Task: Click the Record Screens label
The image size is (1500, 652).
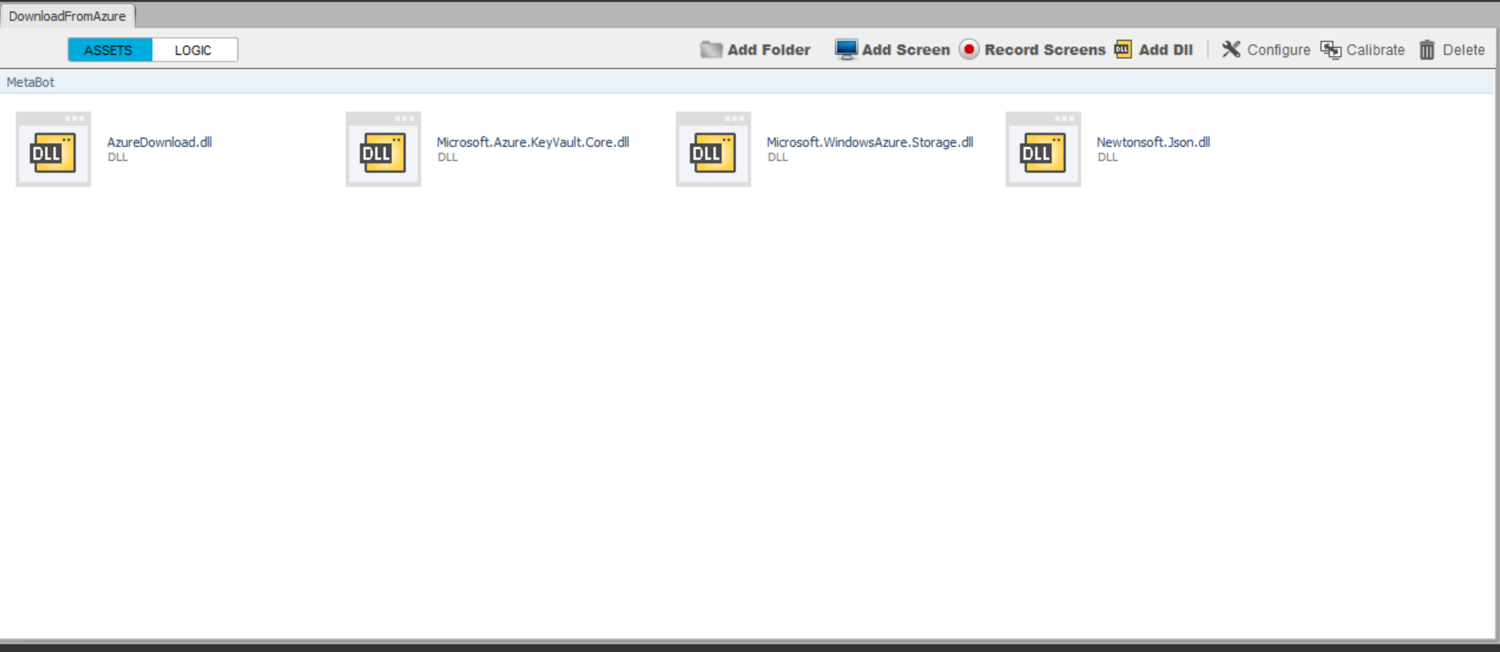Action: pyautogui.click(x=1045, y=49)
